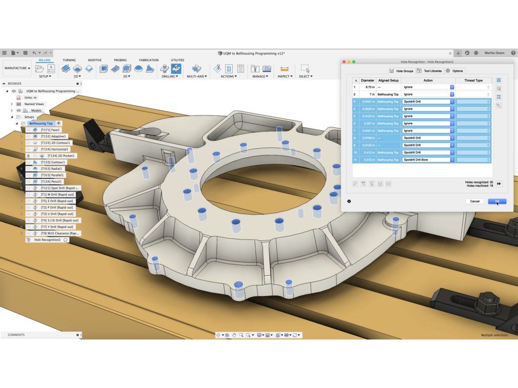Open the NC Program G-code icon

tap(51, 69)
